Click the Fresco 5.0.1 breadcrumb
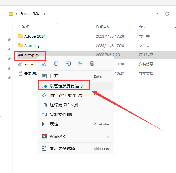Viewport: 176px width, 173px height. (x=30, y=14)
